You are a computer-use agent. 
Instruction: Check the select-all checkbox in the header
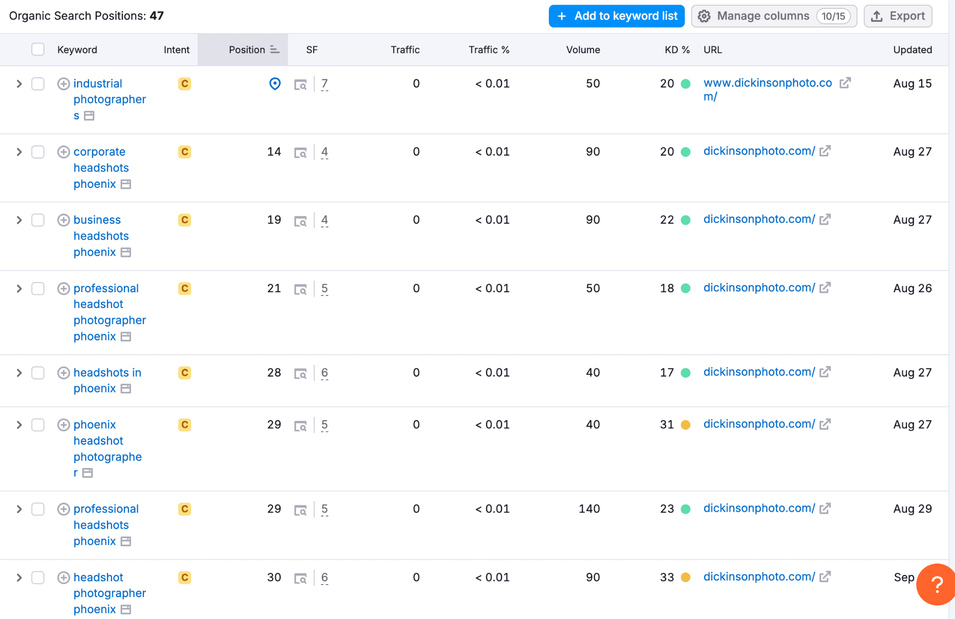38,49
